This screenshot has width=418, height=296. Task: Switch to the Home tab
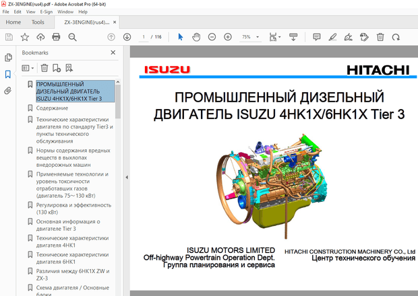click(x=13, y=22)
